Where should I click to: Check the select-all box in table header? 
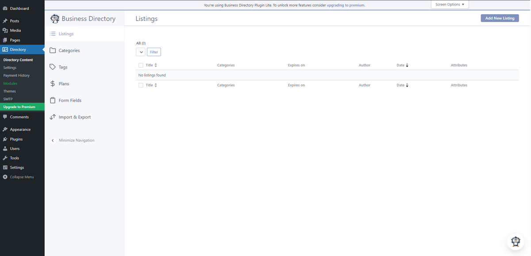[x=141, y=65]
